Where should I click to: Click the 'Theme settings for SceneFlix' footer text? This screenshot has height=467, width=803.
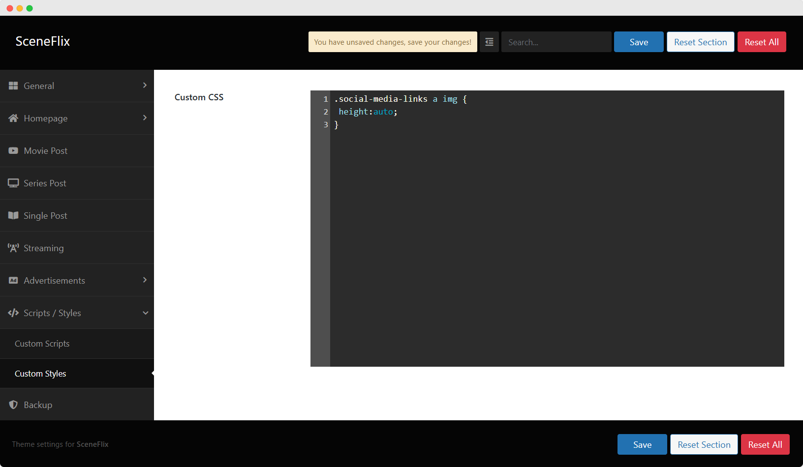(x=60, y=444)
